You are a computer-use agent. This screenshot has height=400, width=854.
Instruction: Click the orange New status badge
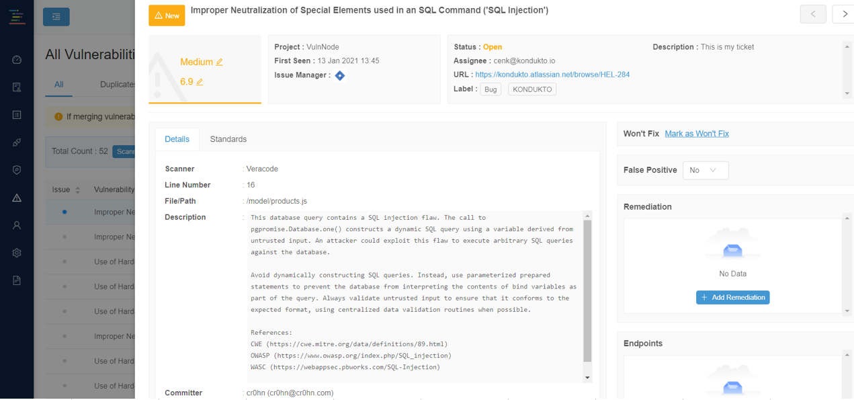click(x=167, y=15)
